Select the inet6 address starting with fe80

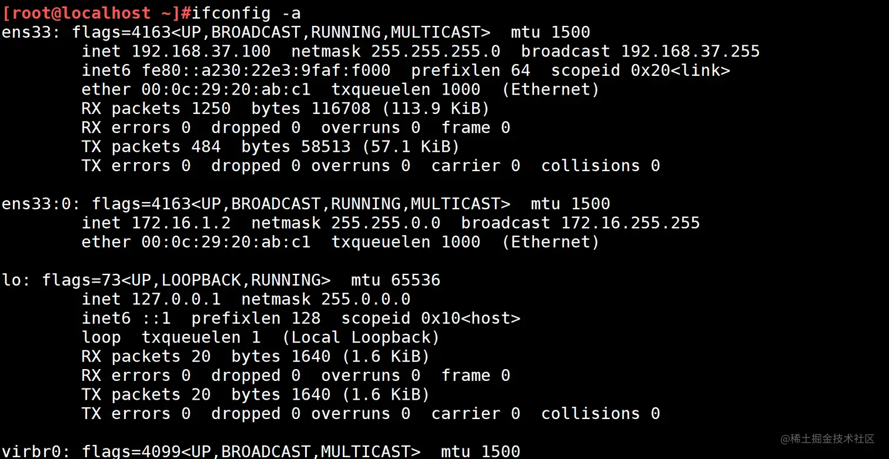coord(266,71)
